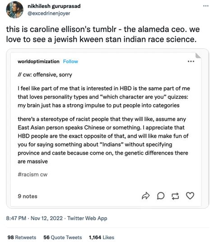Click the Tumblr reply speech bubble icon
Screen dimensions: 214x242
click(161, 196)
